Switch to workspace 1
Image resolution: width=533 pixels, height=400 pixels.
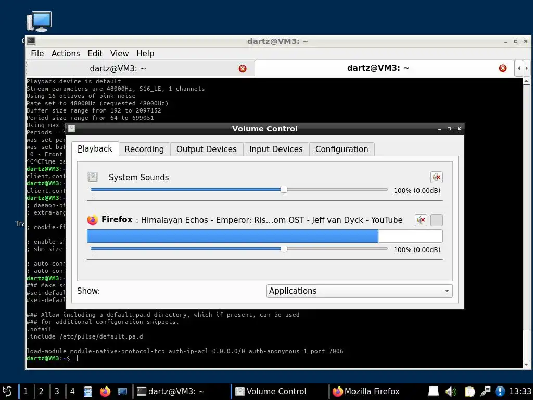coord(26,392)
